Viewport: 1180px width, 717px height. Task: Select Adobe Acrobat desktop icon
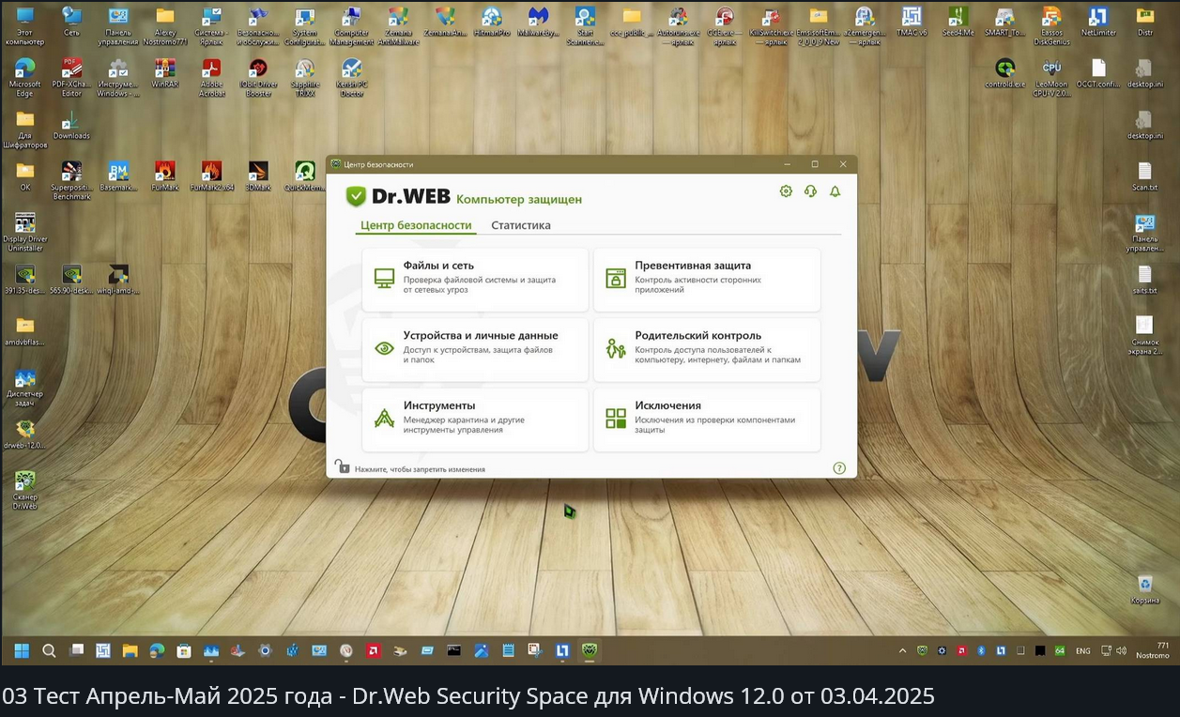click(211, 78)
